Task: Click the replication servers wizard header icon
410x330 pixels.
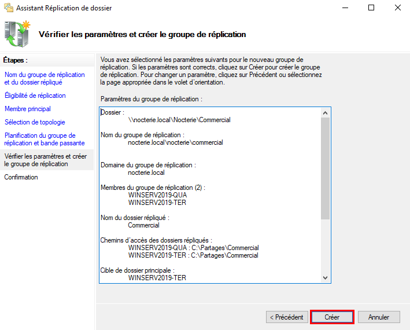Action: (x=17, y=34)
